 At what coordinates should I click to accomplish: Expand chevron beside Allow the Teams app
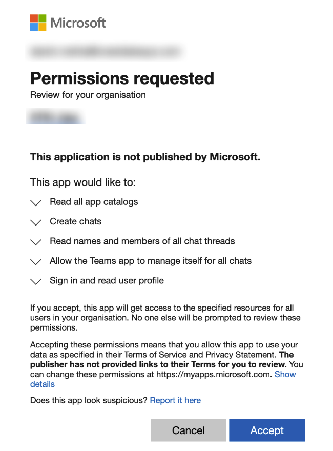coord(36,262)
